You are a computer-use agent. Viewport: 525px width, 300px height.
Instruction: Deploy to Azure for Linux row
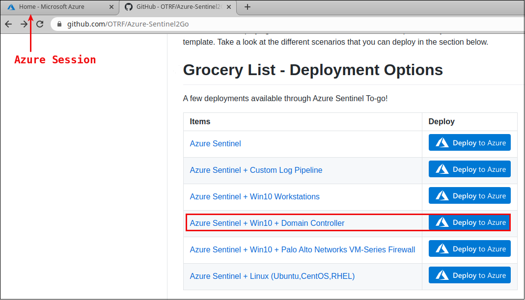pyautogui.click(x=470, y=275)
